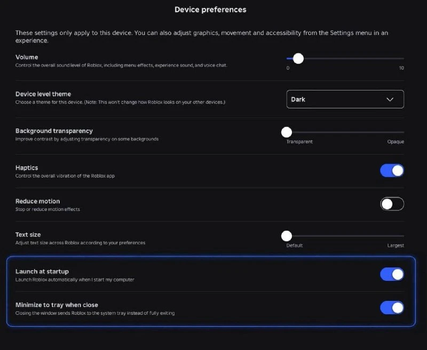Click the Opaque label of the transparency slider
Image resolution: width=427 pixels, height=350 pixels.
396,141
